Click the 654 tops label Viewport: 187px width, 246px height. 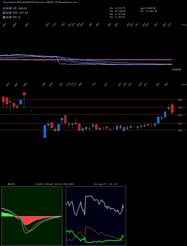click(4, 25)
